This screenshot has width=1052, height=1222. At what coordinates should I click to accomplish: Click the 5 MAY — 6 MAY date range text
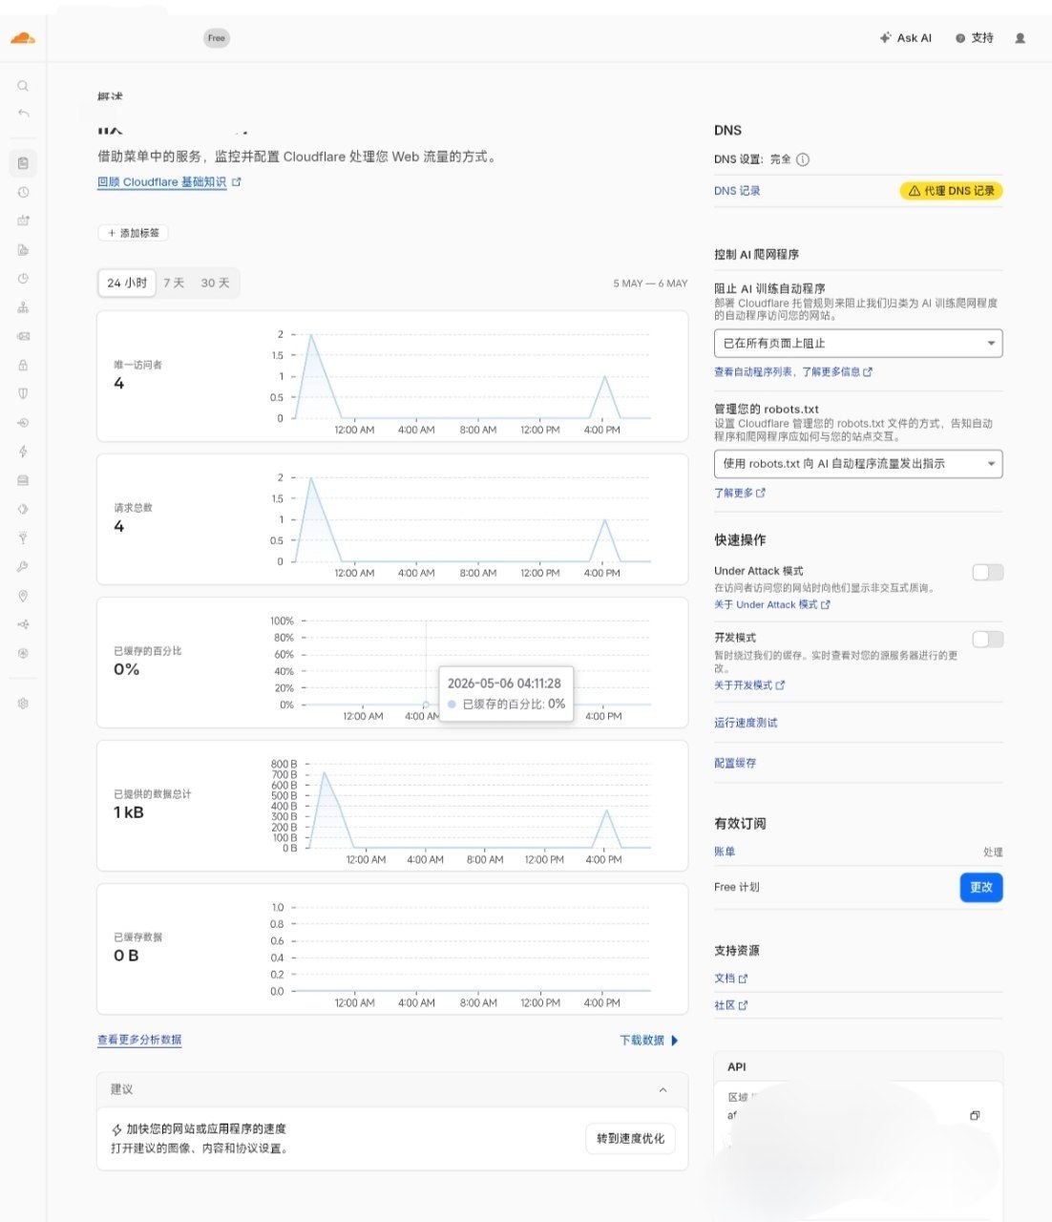650,284
